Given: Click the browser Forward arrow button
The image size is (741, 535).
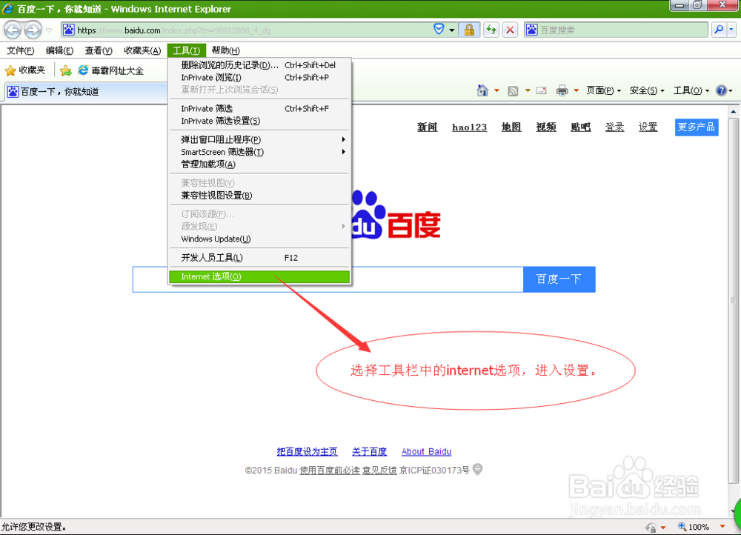Looking at the screenshot, I should coord(33,30).
